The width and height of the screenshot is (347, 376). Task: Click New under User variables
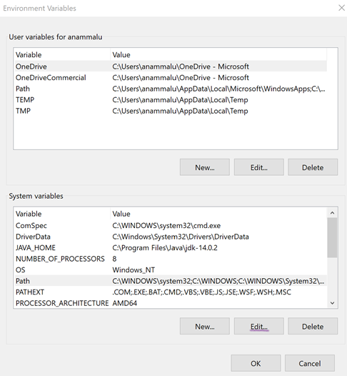[205, 167]
